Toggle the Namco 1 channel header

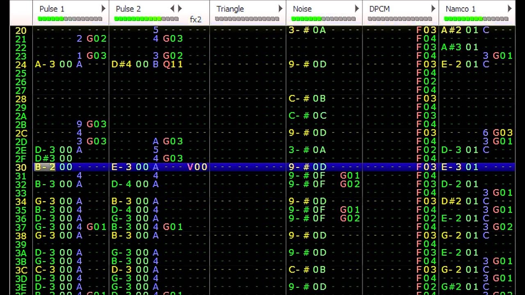[477, 13]
